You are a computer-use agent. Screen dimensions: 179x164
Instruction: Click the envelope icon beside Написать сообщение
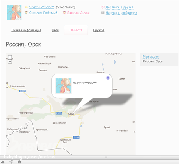pos(103,12)
